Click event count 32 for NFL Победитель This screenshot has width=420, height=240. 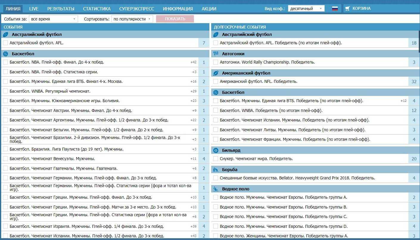(x=414, y=81)
